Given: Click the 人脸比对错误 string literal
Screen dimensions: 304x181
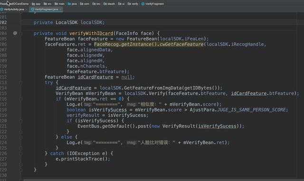Looking at the screenshot, I should click(157, 143).
